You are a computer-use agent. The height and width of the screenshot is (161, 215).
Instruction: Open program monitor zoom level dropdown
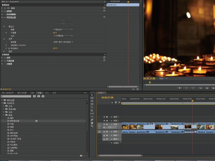(163, 79)
